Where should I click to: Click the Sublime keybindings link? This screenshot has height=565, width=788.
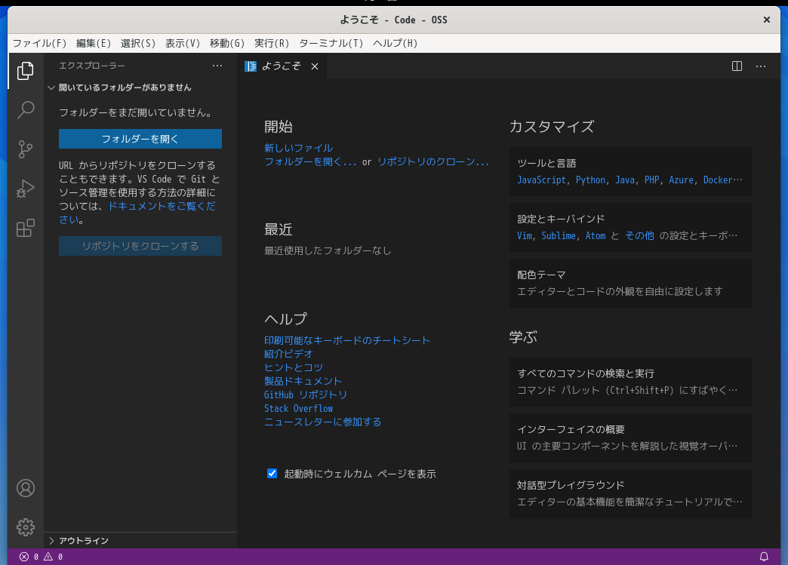[559, 235]
